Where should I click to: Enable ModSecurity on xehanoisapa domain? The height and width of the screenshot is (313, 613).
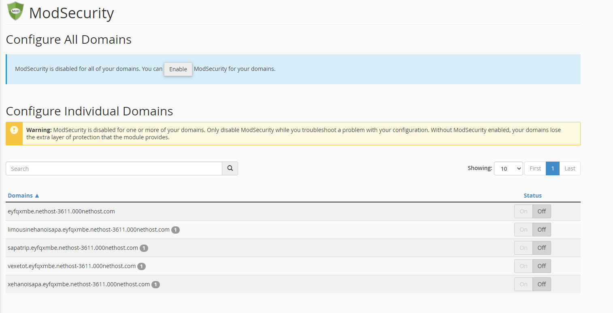click(x=524, y=284)
